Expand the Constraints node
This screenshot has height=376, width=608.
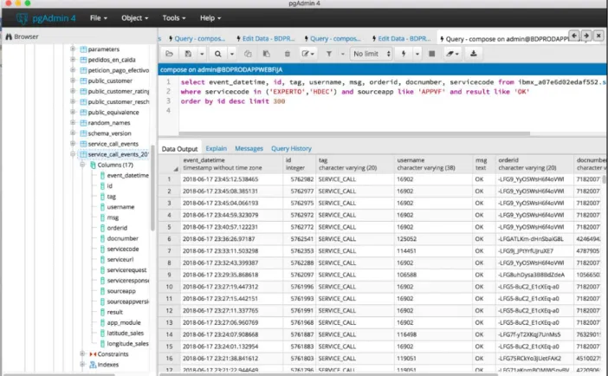82,353
